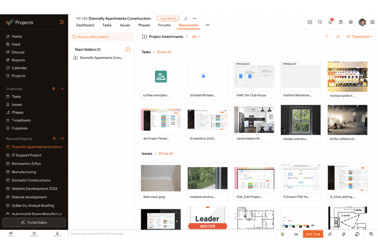This screenshot has height=252, width=378.
Task: Open Channels in the bottom bar
Action: click(x=34, y=234)
